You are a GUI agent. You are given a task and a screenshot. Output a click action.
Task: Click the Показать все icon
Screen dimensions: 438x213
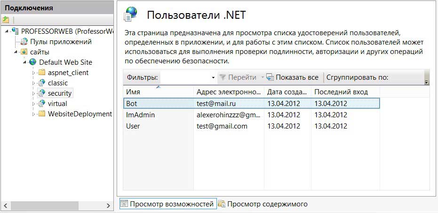tap(270, 77)
